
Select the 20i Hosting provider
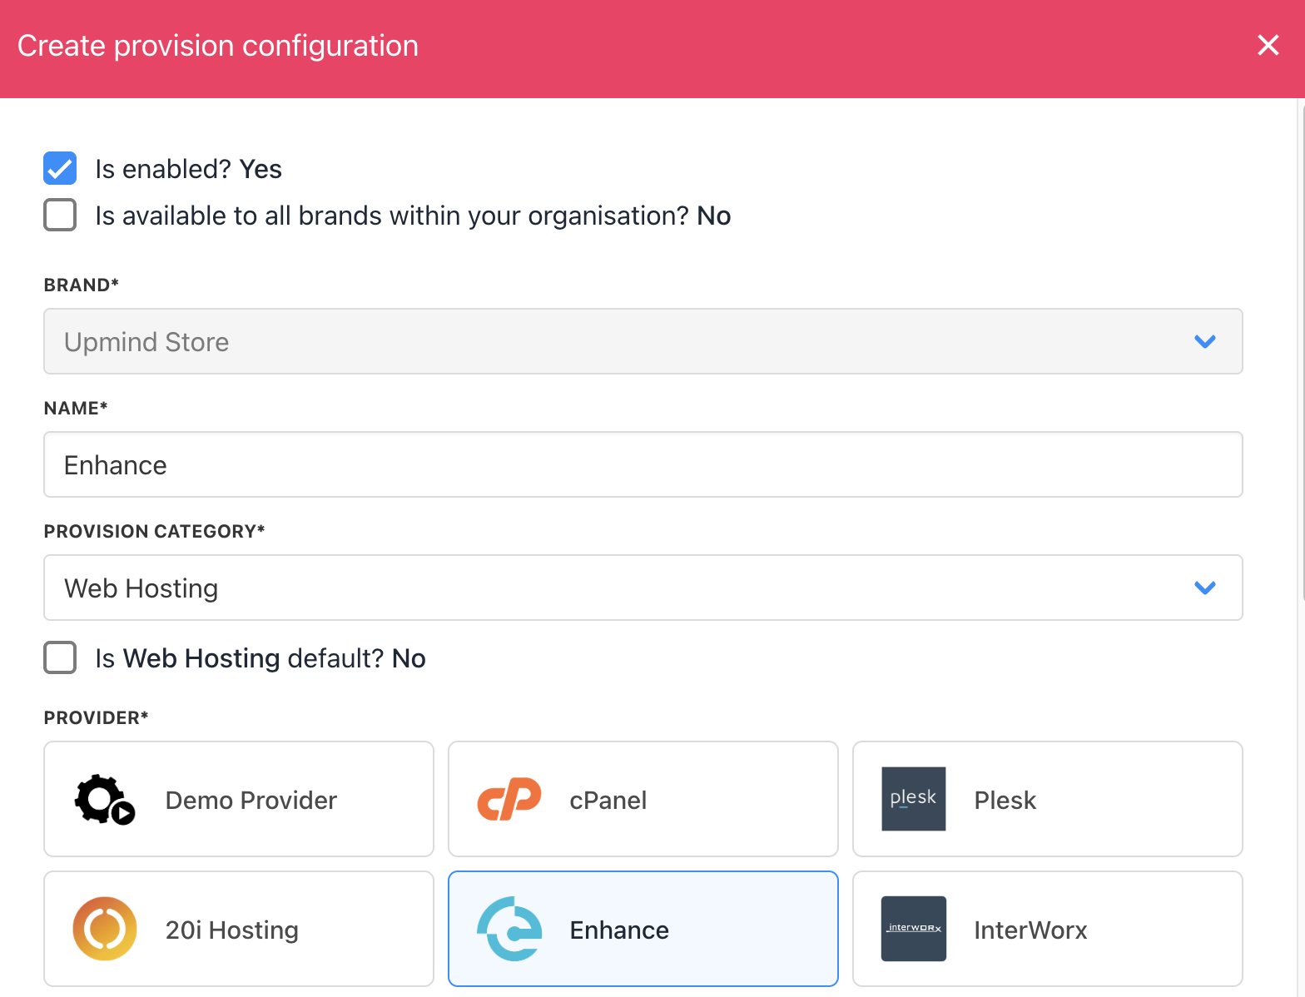pos(239,929)
